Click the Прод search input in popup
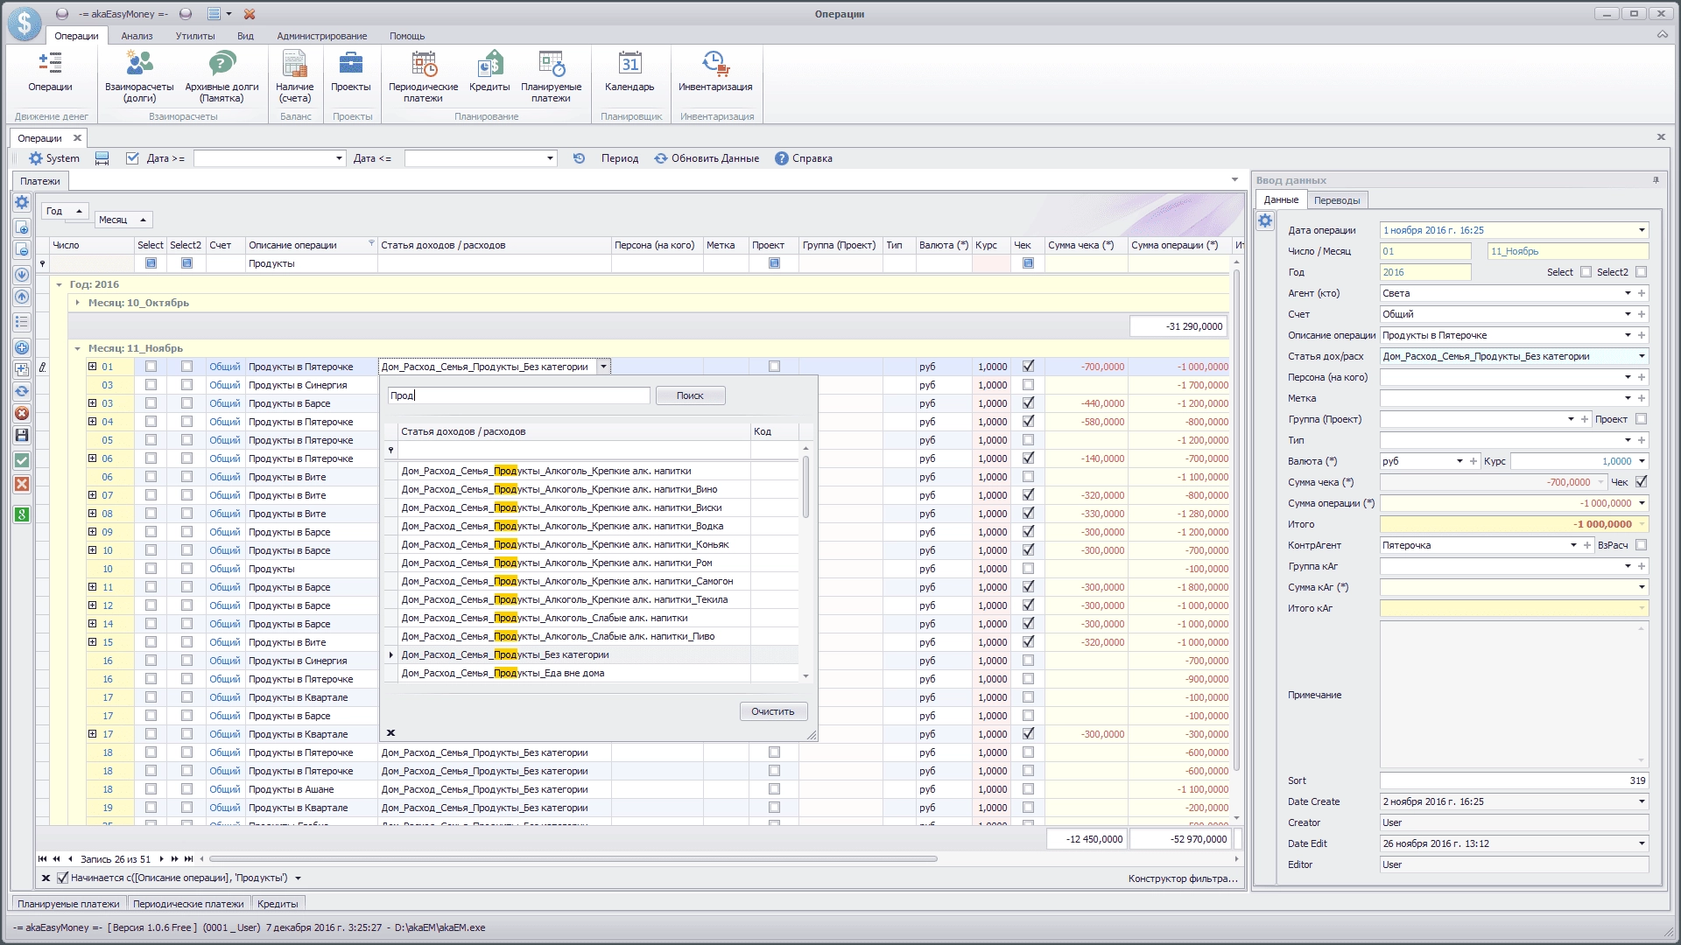Viewport: 1681px width, 945px height. pos(519,395)
